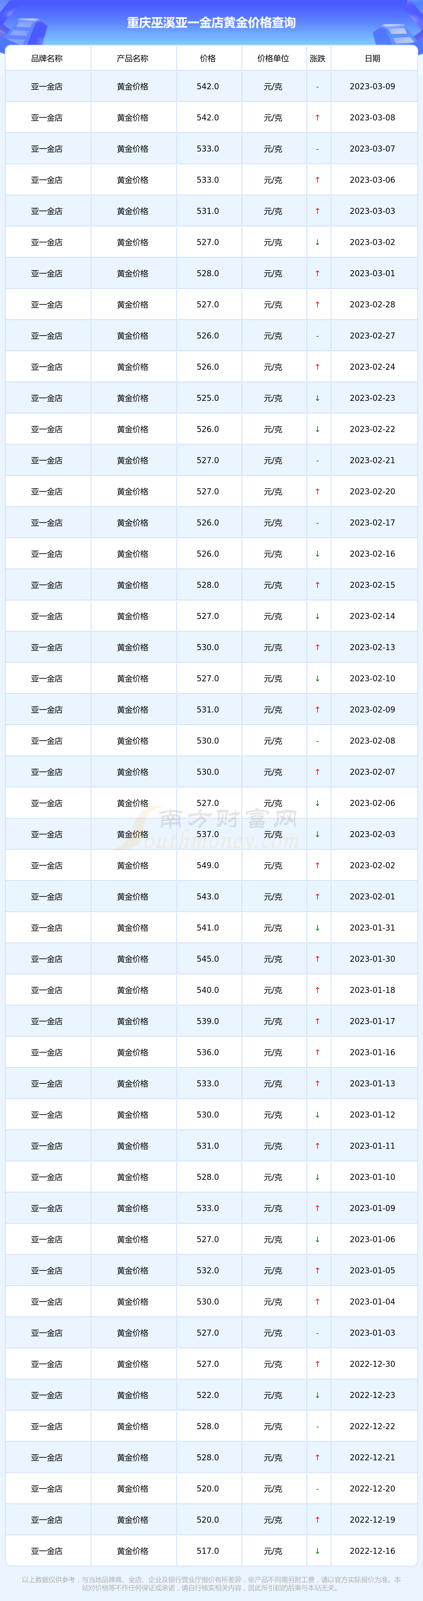Click the up arrow in the 2022-12-30 row
This screenshot has width=423, height=1601.
[x=318, y=1364]
